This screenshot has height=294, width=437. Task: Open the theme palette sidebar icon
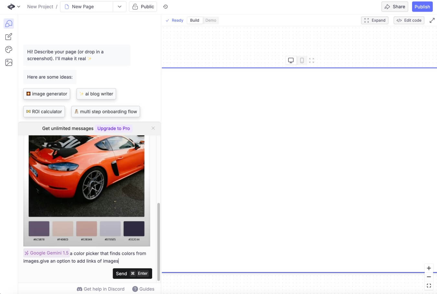[x=9, y=49]
